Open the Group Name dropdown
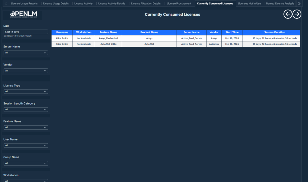Screen dimensions: 308x182 pyautogui.click(x=26, y=163)
